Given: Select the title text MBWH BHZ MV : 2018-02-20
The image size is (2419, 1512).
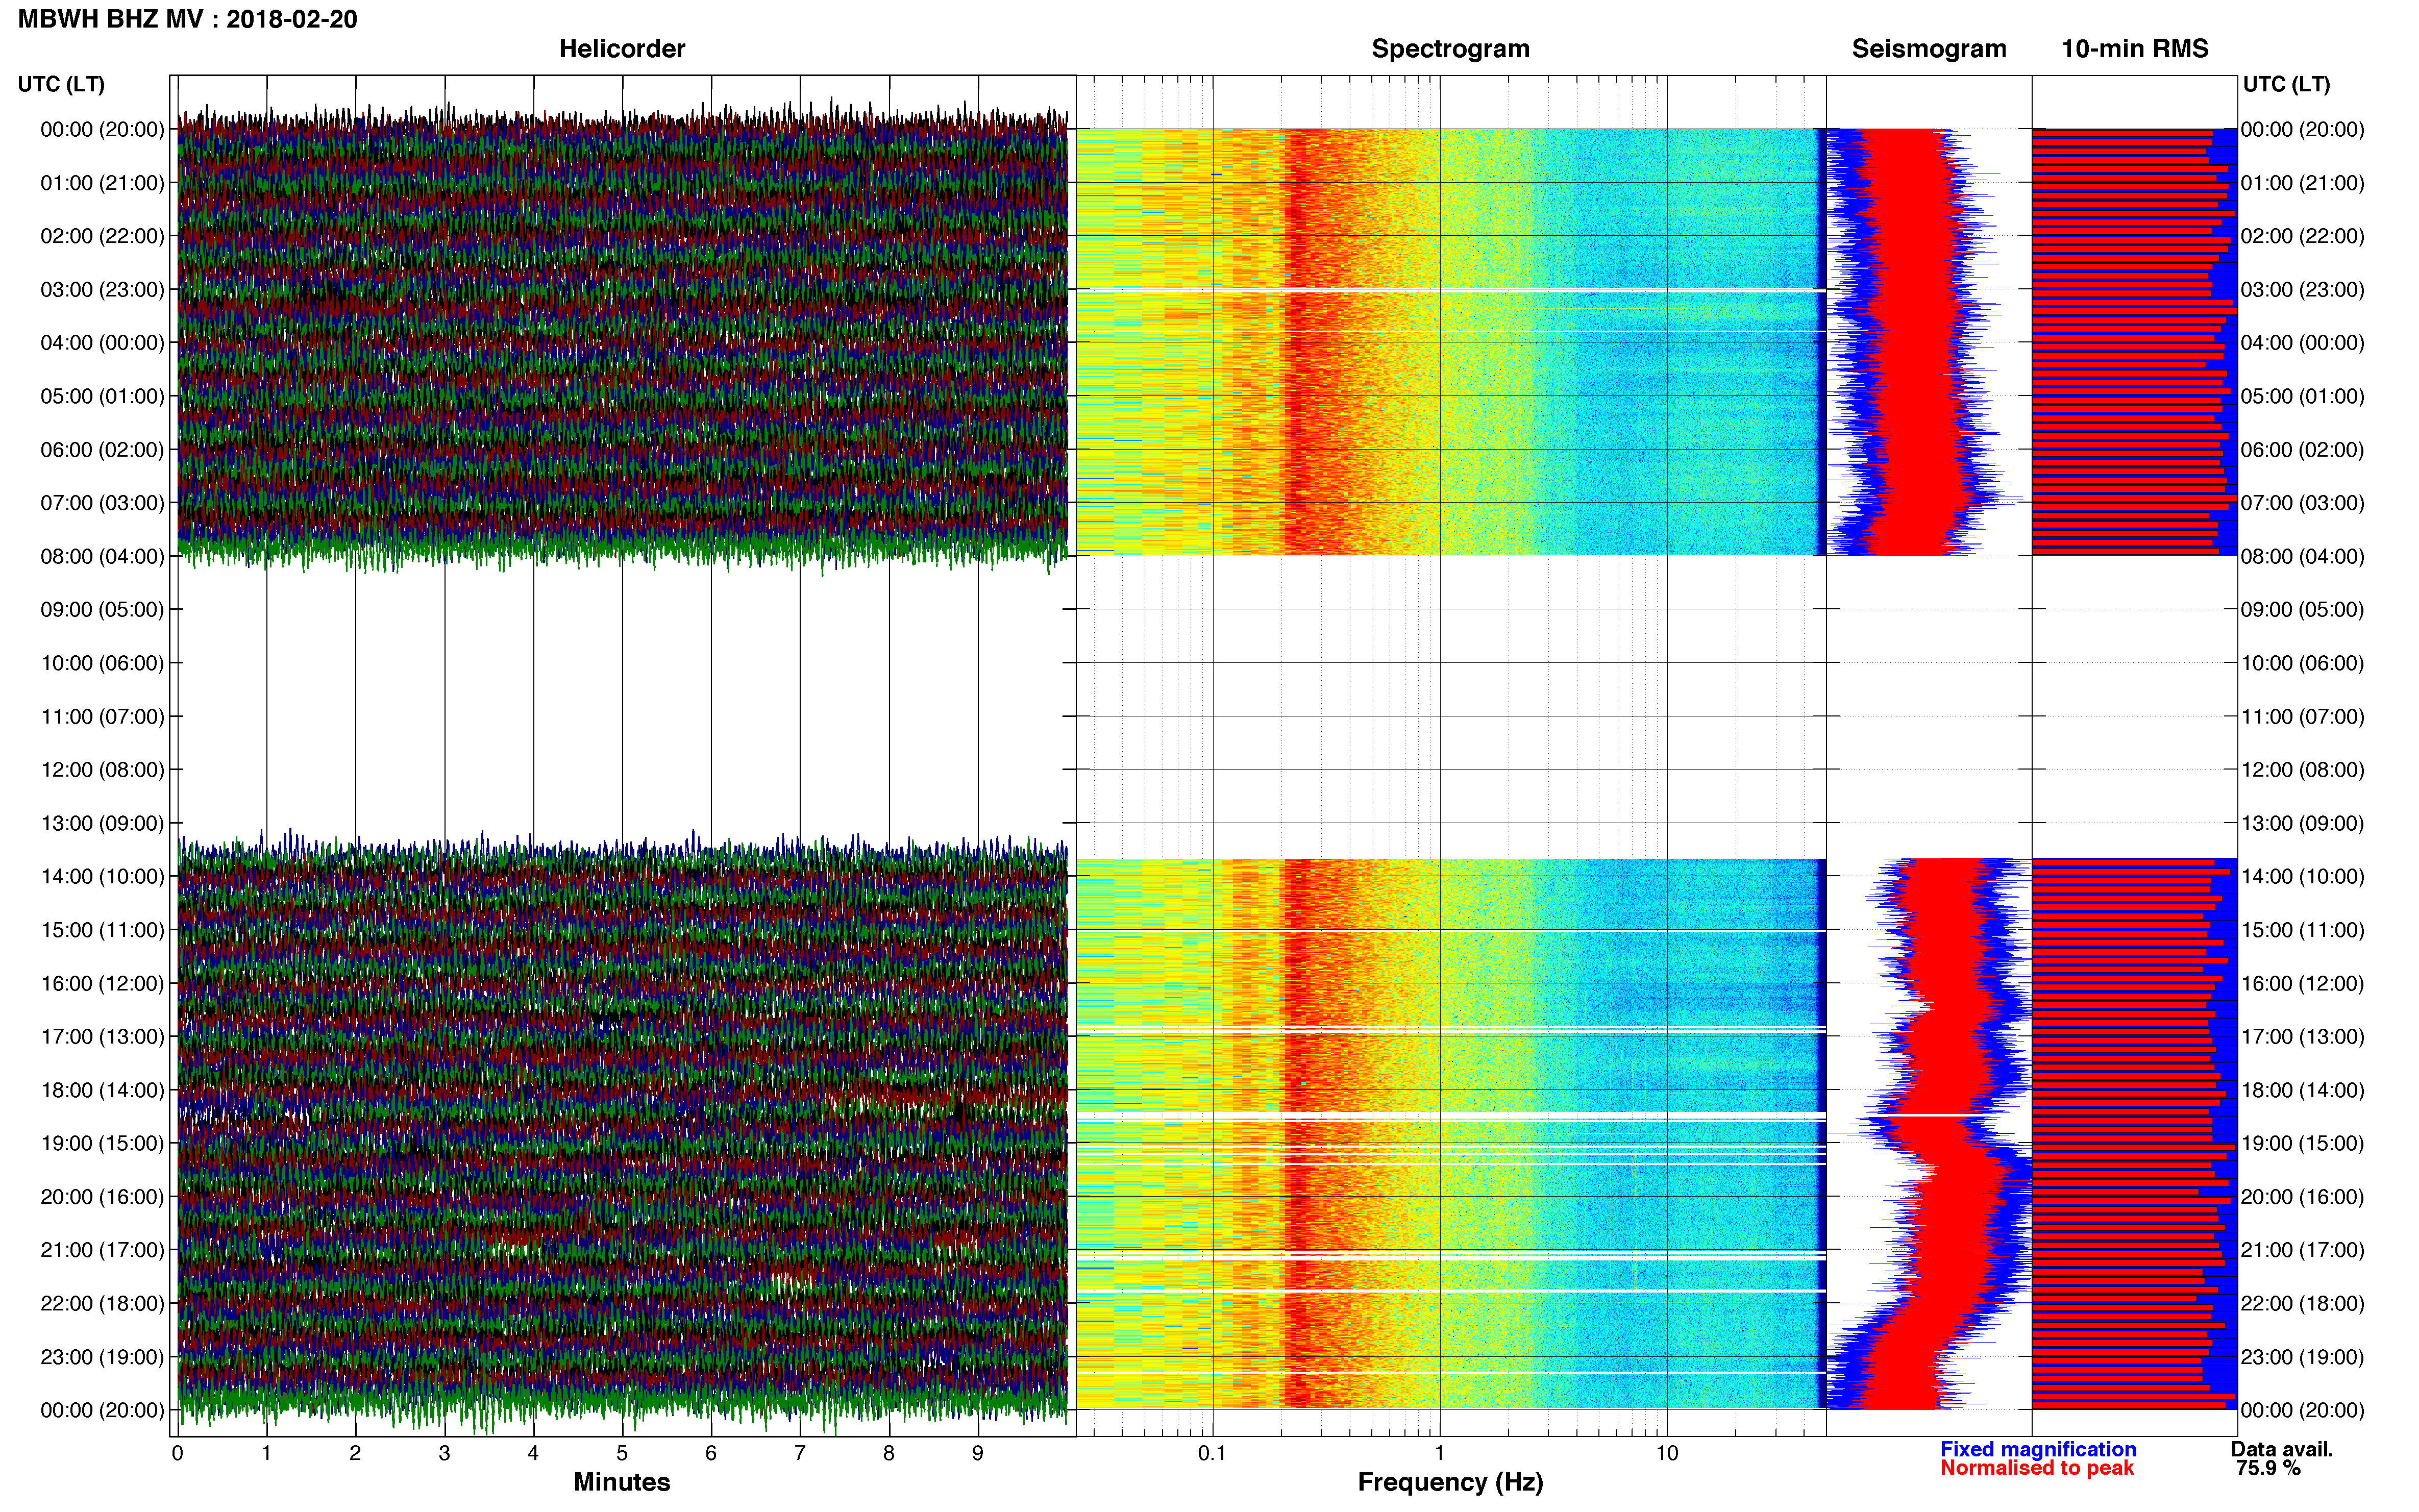Looking at the screenshot, I should click(x=187, y=19).
